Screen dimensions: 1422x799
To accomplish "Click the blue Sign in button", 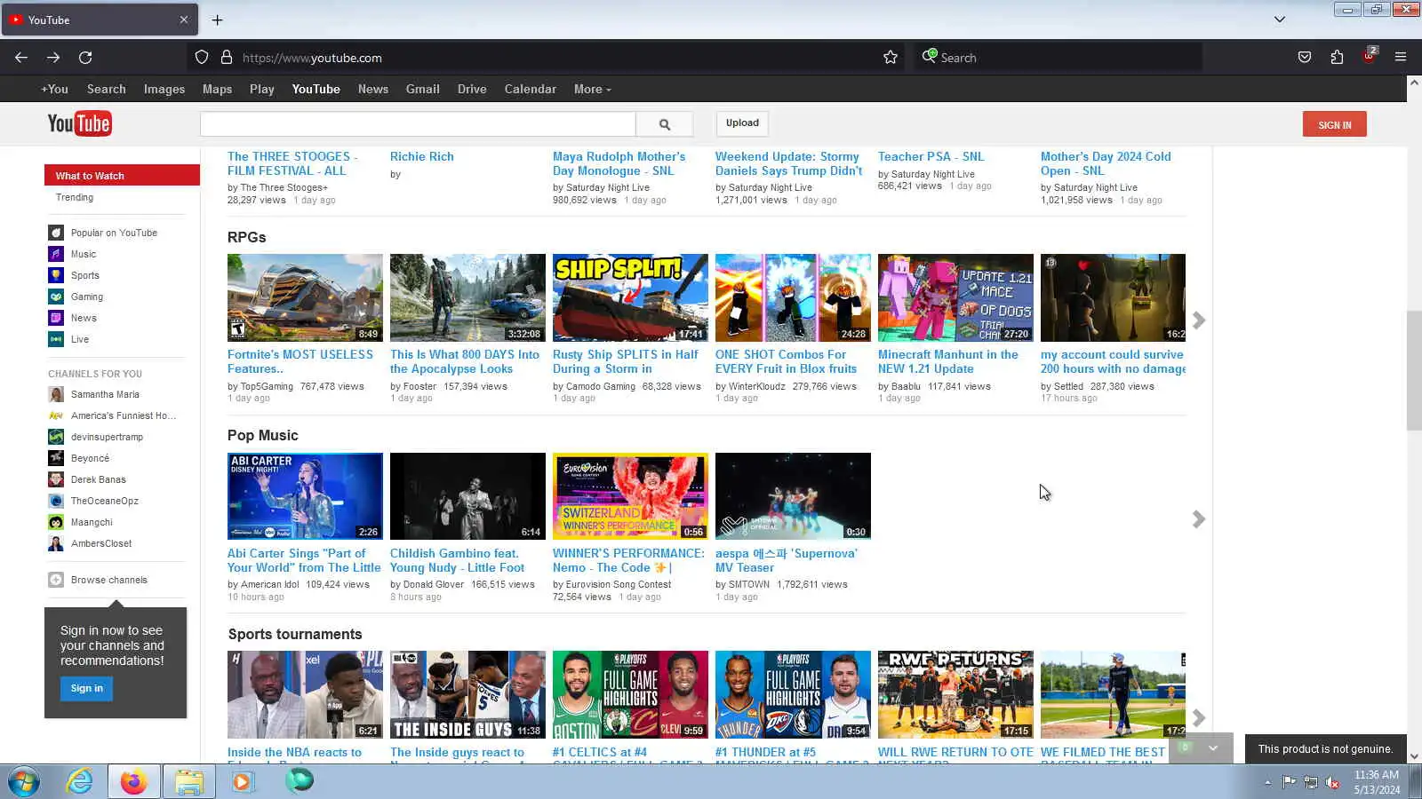I will 86,688.
